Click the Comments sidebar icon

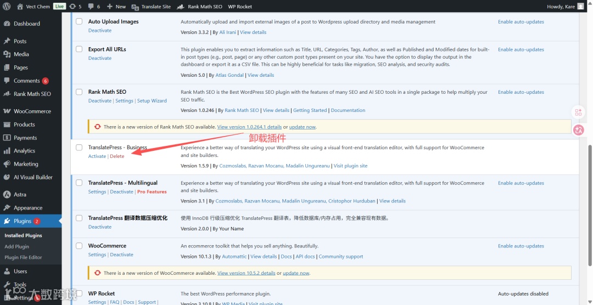[x=7, y=81]
